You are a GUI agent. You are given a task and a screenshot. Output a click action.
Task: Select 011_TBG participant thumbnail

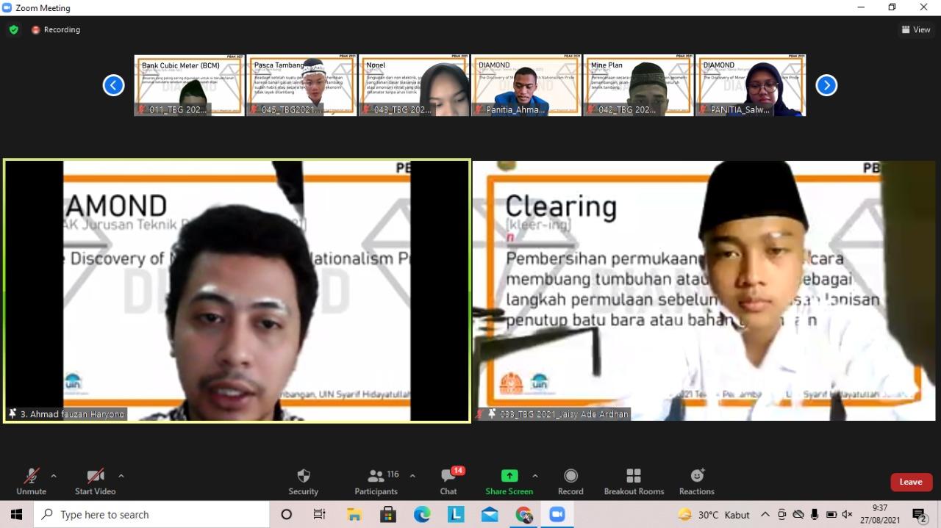190,85
